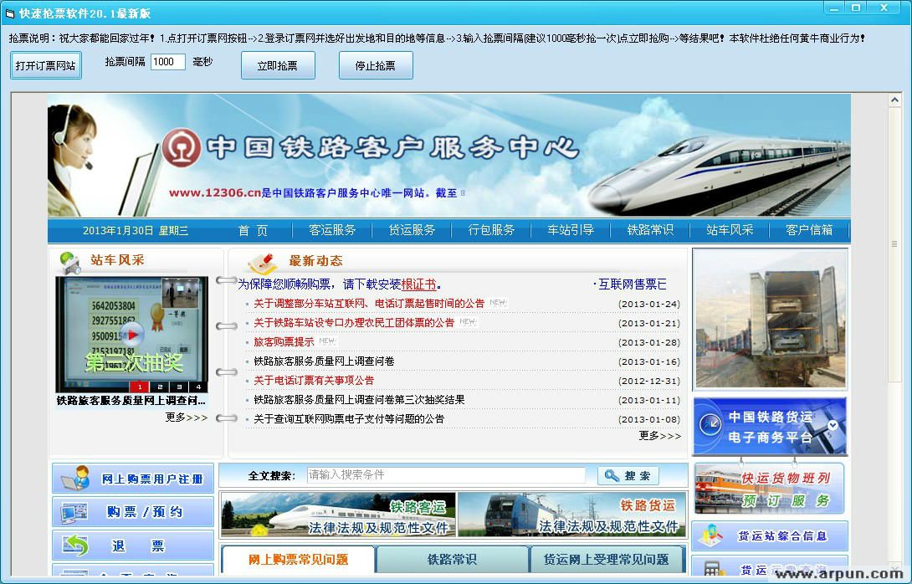Viewport: 912px width, 584px height.
Task: Click the 货运站综合信息 map icon
Action: click(x=710, y=535)
